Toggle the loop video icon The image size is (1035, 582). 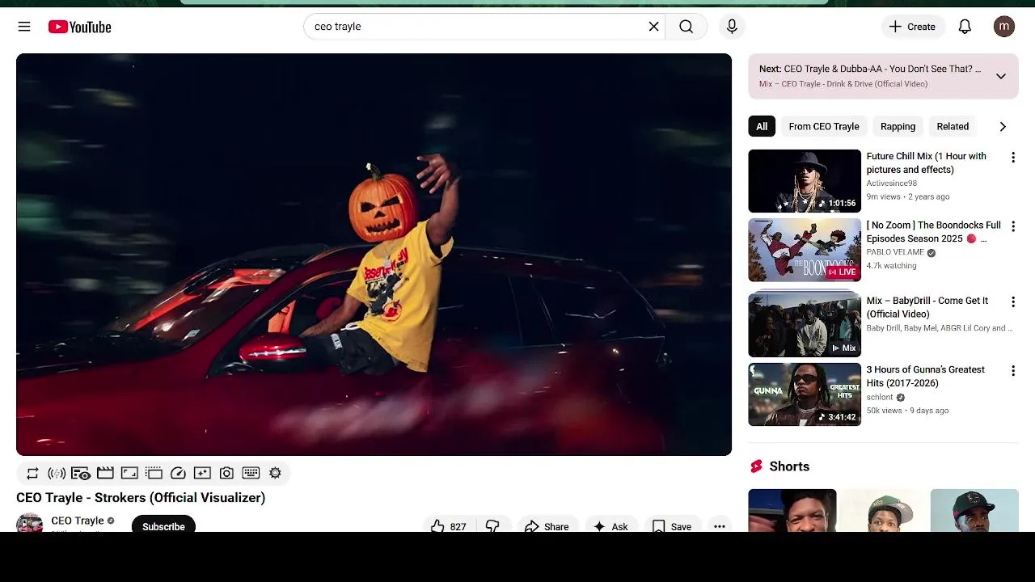pyautogui.click(x=32, y=473)
